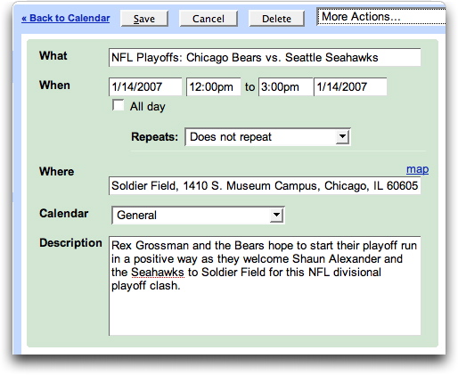Screen dimensions: 458x375
Task: Click the Calendar label
Action: (x=64, y=214)
